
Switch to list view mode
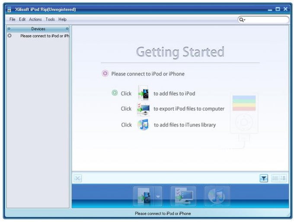[275, 178]
